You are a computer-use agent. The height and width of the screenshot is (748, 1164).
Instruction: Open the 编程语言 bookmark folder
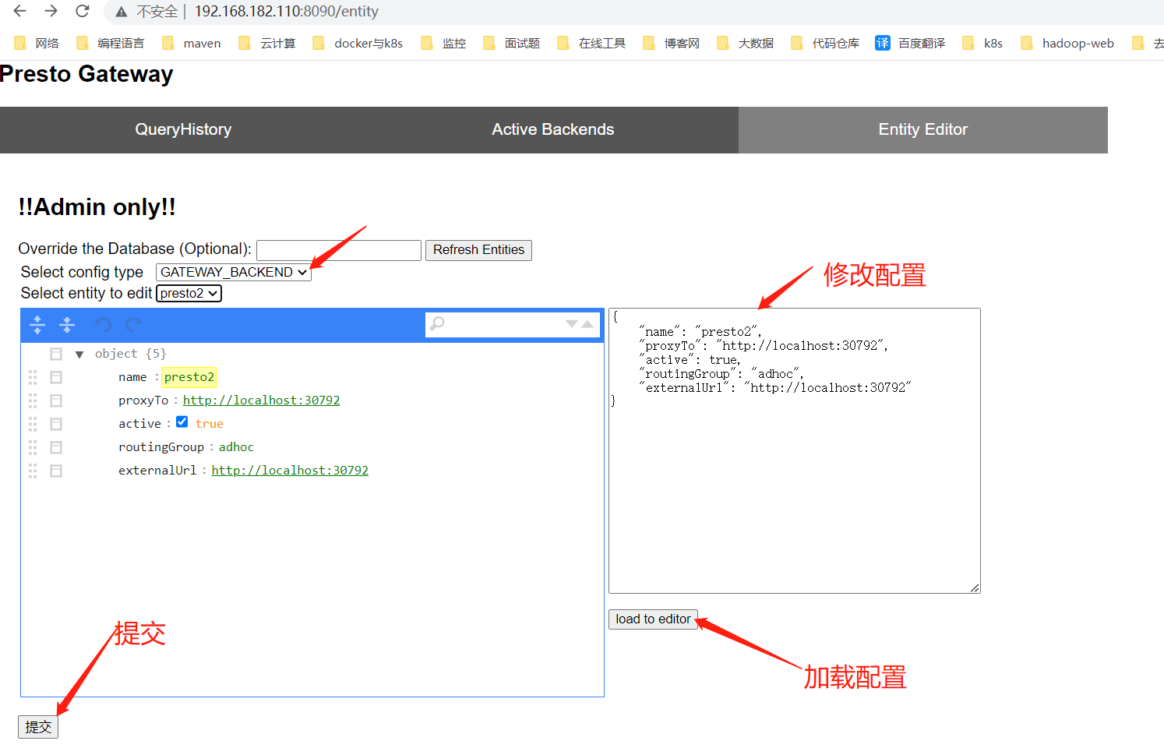(111, 43)
